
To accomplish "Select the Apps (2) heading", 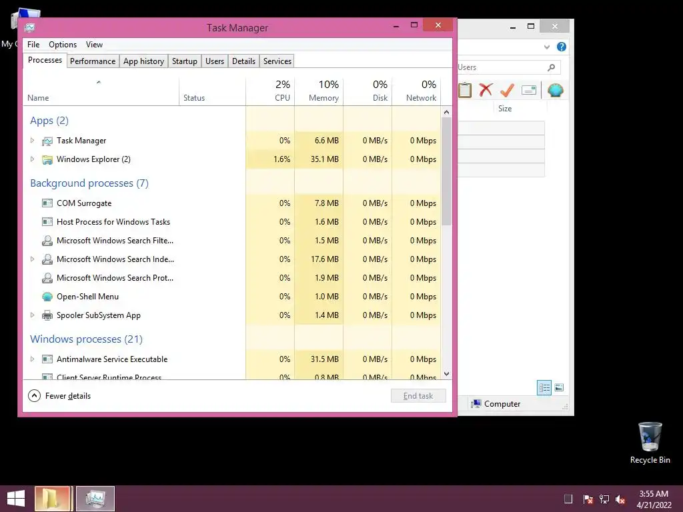I will pyautogui.click(x=49, y=121).
